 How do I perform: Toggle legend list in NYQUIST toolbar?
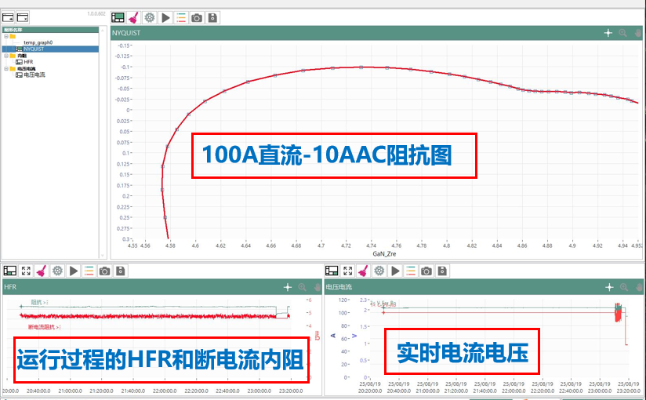pos(181,17)
